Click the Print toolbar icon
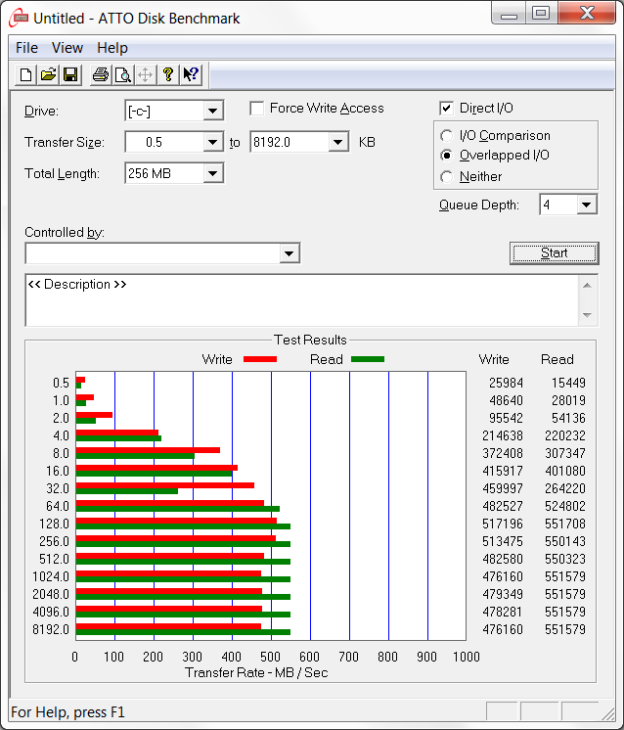 (100, 74)
